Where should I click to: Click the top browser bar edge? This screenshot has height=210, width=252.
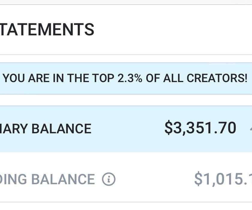pyautogui.click(x=126, y=2)
